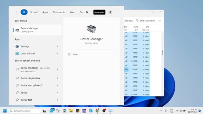Open Task View on the taskbar
Image resolution: width=203 pixels, height=114 pixels.
(x=44, y=111)
